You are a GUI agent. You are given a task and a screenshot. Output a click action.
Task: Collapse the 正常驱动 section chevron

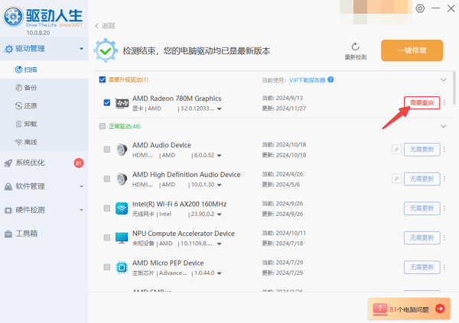[x=444, y=126]
